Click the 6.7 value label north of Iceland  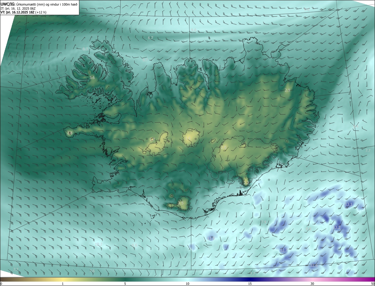[x=151, y=38]
